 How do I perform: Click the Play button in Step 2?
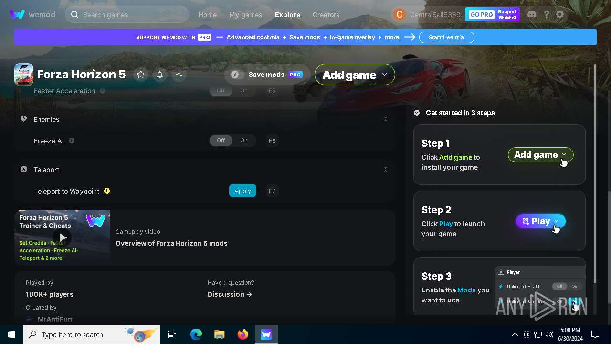click(x=541, y=221)
